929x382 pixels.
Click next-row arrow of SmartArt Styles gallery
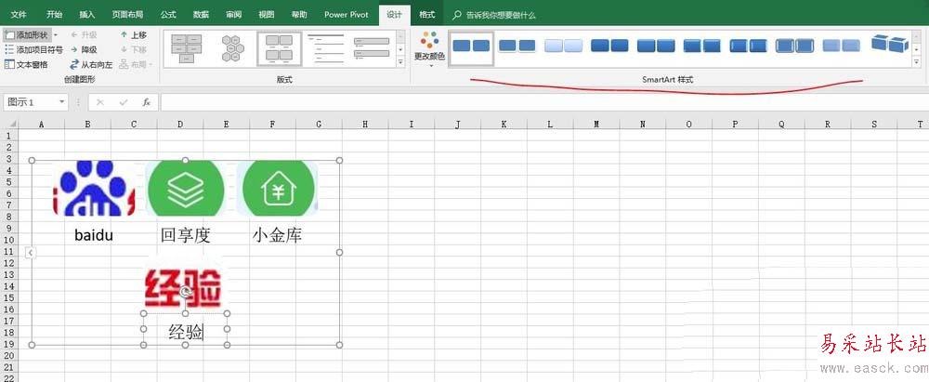point(917,48)
